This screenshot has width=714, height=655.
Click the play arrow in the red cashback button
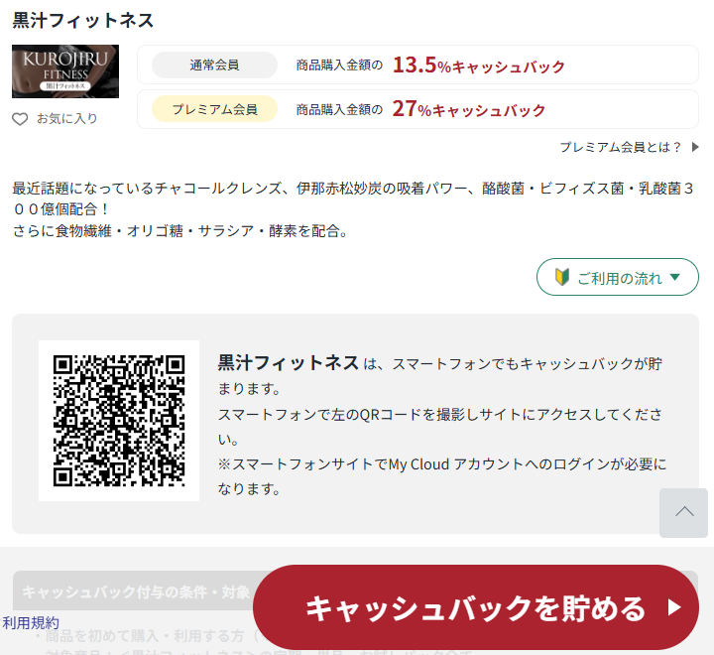[674, 607]
